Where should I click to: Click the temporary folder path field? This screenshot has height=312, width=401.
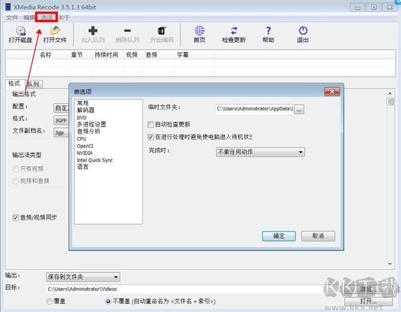pyautogui.click(x=255, y=109)
